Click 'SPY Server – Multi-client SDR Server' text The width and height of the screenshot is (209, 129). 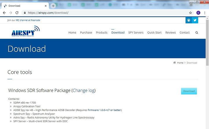(x=41, y=121)
